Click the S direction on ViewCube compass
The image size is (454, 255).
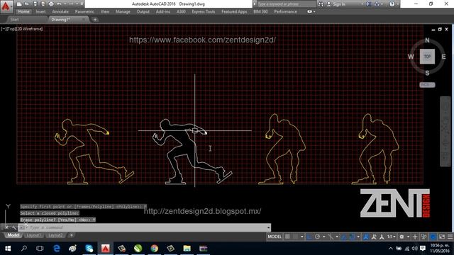point(427,73)
